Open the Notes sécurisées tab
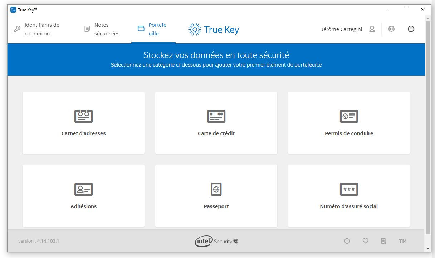 tap(102, 29)
